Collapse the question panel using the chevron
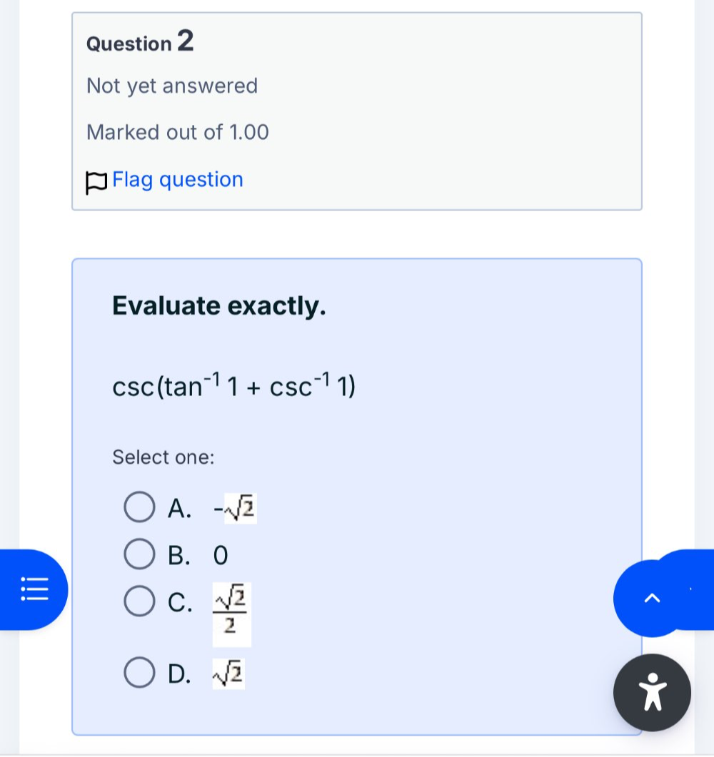 pyautogui.click(x=650, y=599)
